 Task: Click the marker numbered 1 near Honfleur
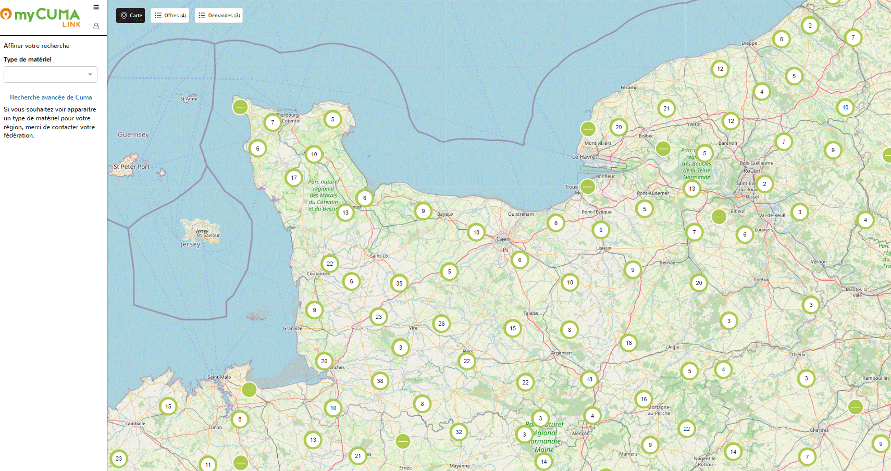(x=588, y=186)
